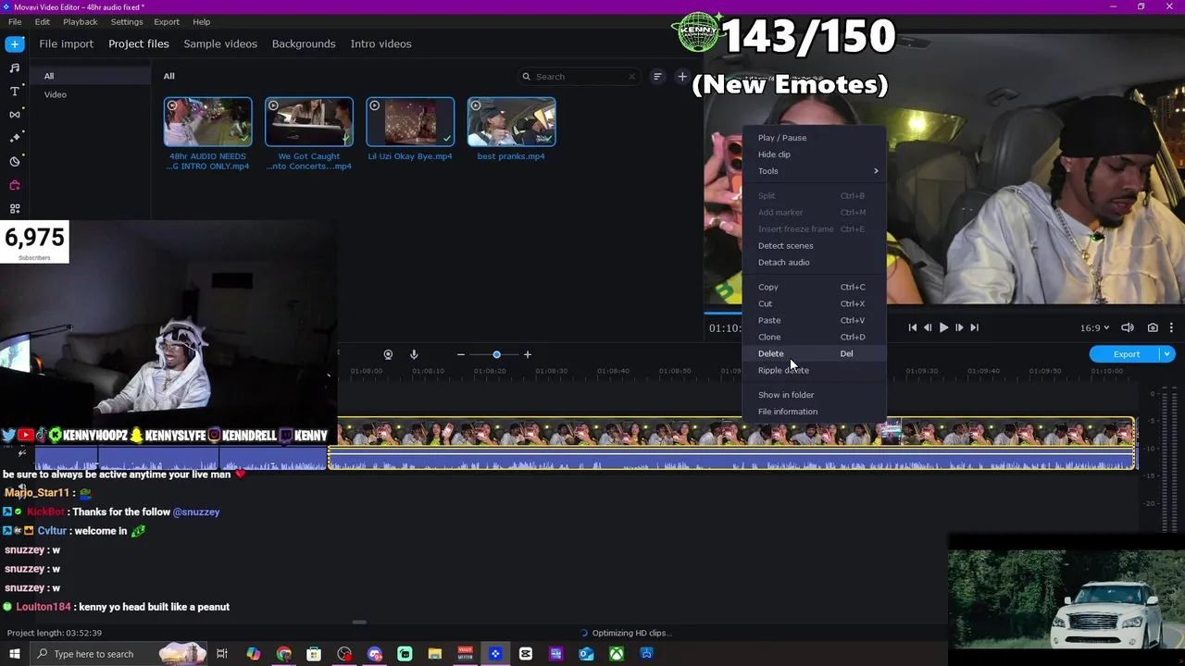This screenshot has height=666, width=1185.
Task: Switch to the Sample videos tab
Action: tap(220, 43)
